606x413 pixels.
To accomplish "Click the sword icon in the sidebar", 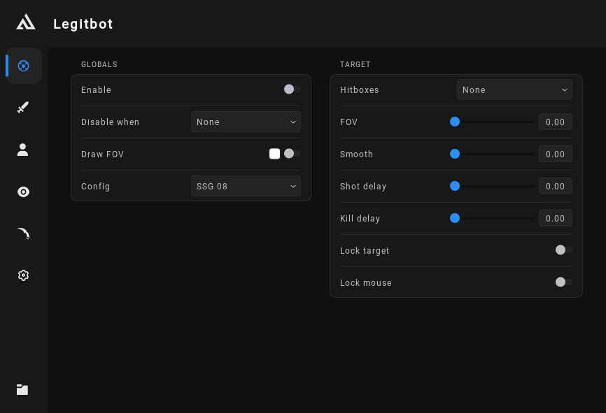I will pyautogui.click(x=23, y=108).
